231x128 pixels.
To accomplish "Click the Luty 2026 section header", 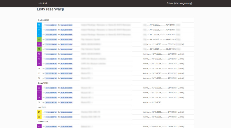I will pos(42,107).
